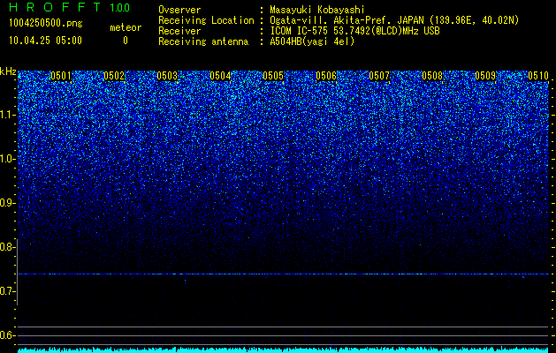The width and height of the screenshot is (556, 353).
Task: Click the Ogata-vill. Akita-Pref. JAPAN receiving location text
Action: [x=394, y=20]
